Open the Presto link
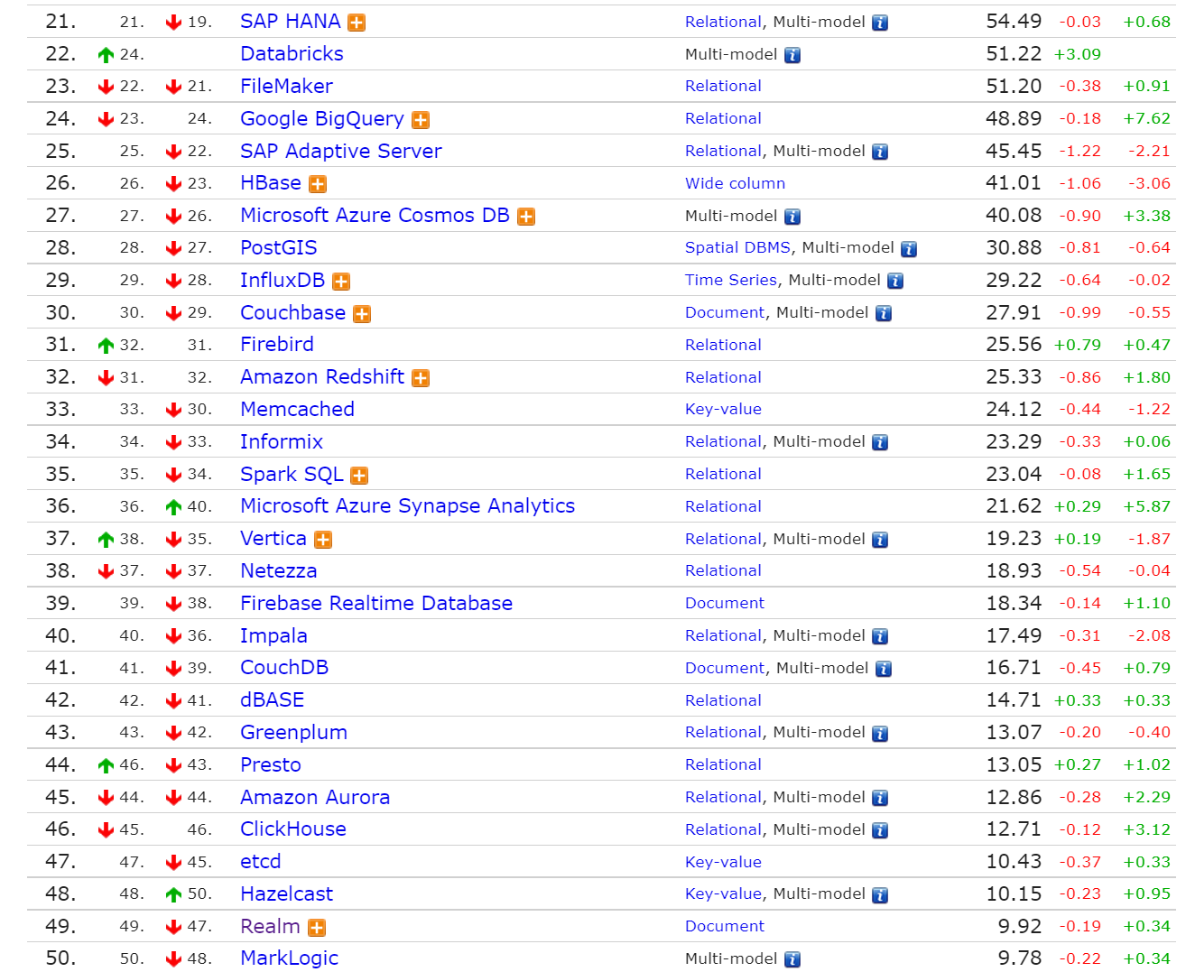This screenshot has height=972, width=1186. click(x=271, y=765)
